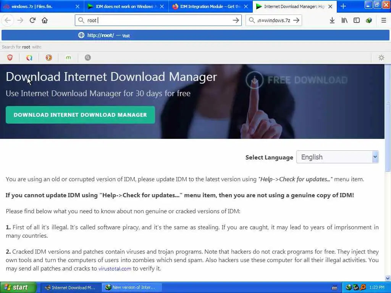The image size is (391, 293).
Task: Click the search box with windows.7z
Action: 273,20
